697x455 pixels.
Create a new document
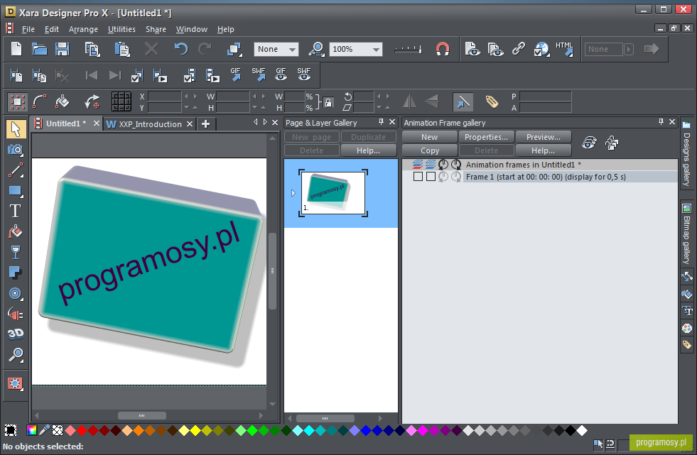coord(16,49)
